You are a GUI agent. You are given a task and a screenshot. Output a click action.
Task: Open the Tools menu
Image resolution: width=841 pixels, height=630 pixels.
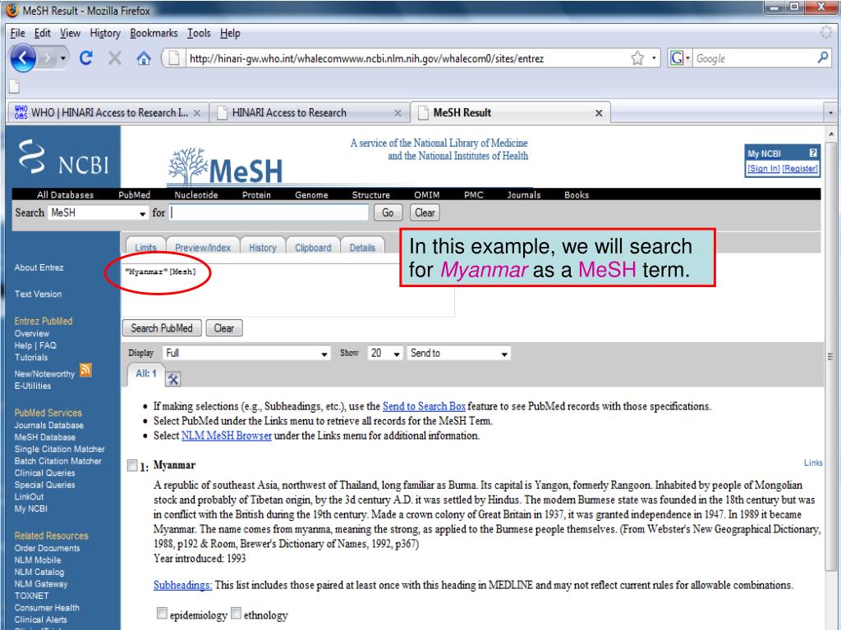click(199, 33)
